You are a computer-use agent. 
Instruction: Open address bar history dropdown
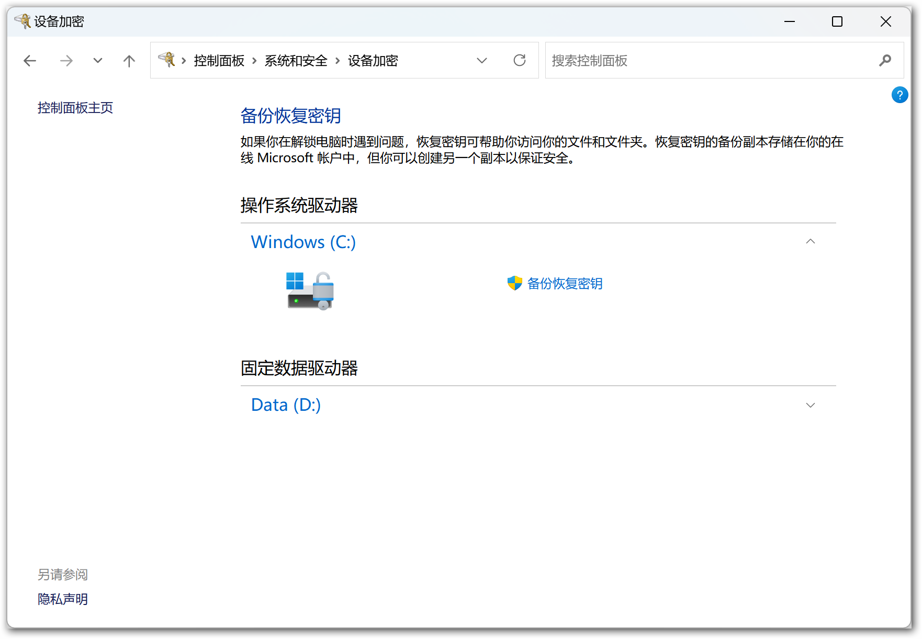482,61
